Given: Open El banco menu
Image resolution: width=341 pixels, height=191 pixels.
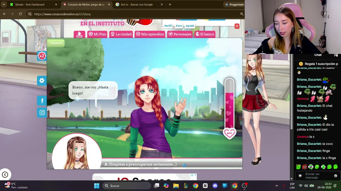Looking at the screenshot, I should pos(205,34).
